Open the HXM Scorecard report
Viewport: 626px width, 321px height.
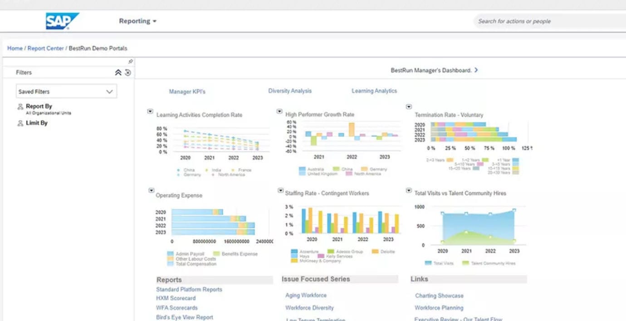175,298
